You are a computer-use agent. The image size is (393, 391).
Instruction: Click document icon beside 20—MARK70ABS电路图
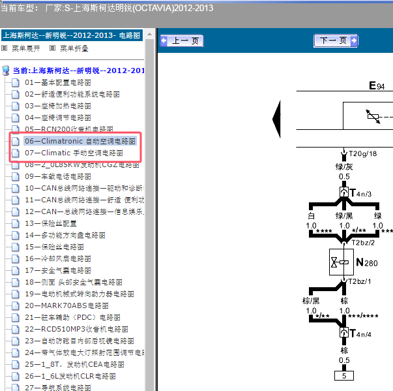pos(15,305)
